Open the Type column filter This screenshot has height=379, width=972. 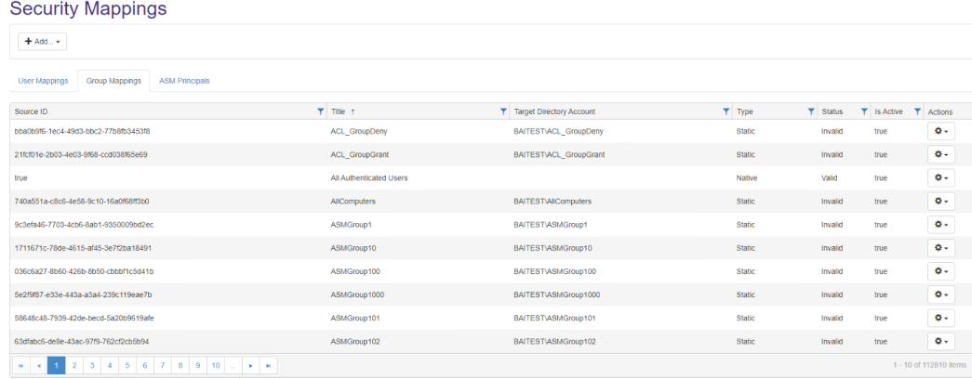pos(811,111)
